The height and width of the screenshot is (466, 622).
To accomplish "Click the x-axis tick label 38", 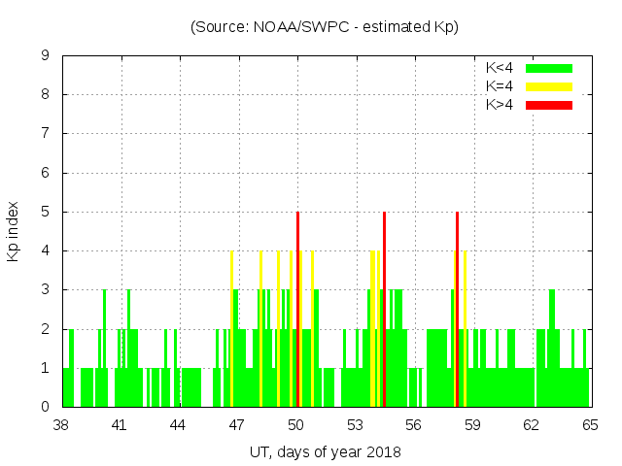I will 61,425.
